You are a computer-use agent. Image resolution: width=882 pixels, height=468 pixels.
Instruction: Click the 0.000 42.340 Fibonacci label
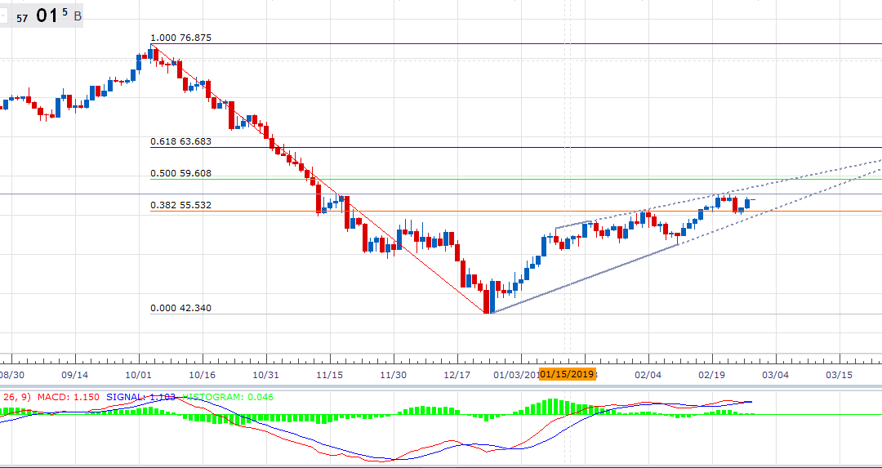180,308
